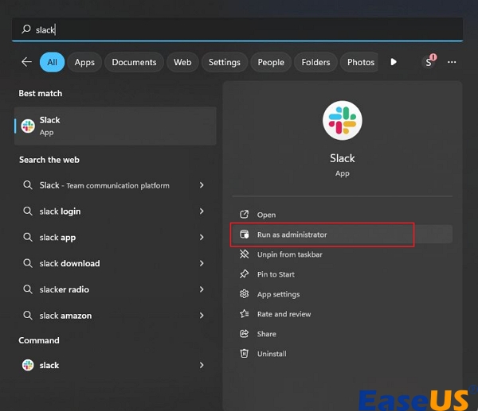Click the Slack icon in Best match
The width and height of the screenshot is (478, 411).
pyautogui.click(x=28, y=126)
